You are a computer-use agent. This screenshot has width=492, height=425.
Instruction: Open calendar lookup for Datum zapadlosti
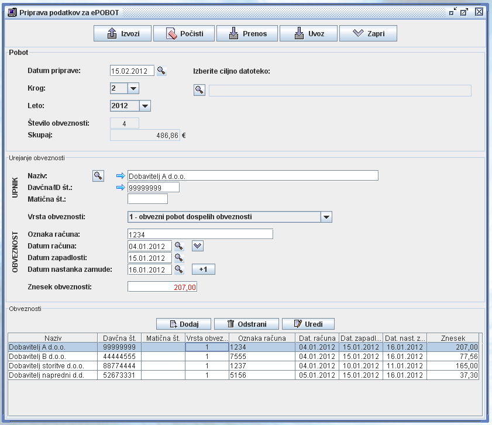click(x=179, y=258)
